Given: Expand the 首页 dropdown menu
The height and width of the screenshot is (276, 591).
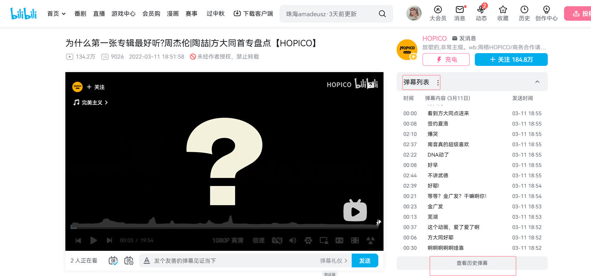Looking at the screenshot, I should pyautogui.click(x=56, y=14).
